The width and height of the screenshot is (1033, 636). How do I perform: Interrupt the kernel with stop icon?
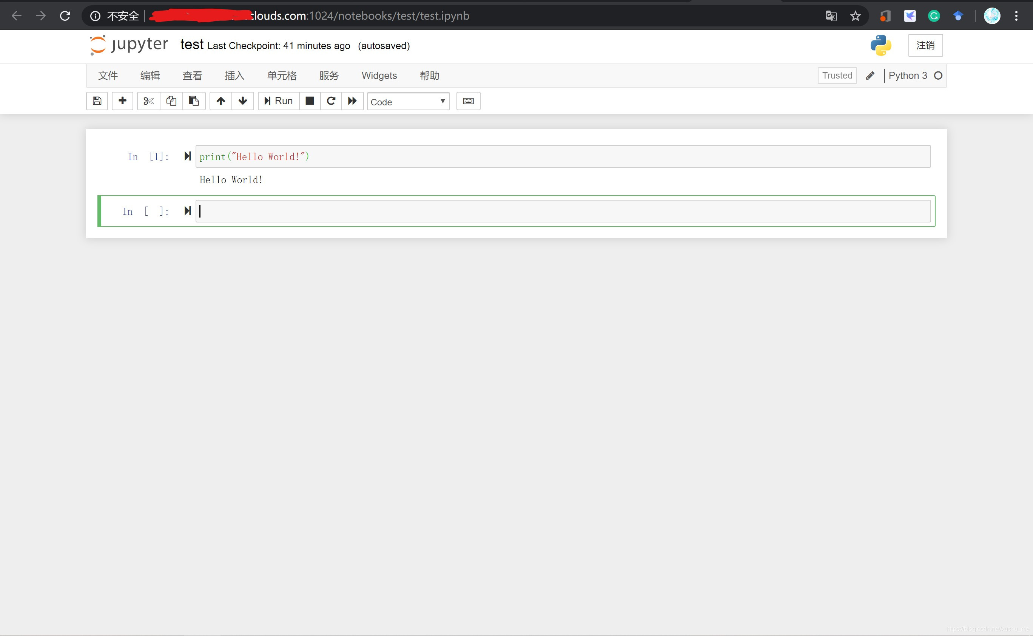(310, 101)
